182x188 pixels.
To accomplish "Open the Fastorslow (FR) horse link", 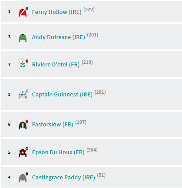I will point(53,125).
